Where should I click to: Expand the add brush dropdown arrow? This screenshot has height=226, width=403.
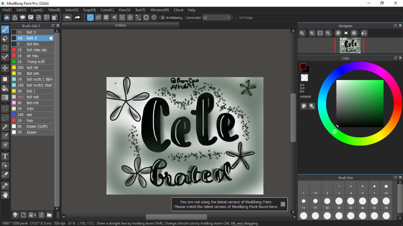click(35, 215)
